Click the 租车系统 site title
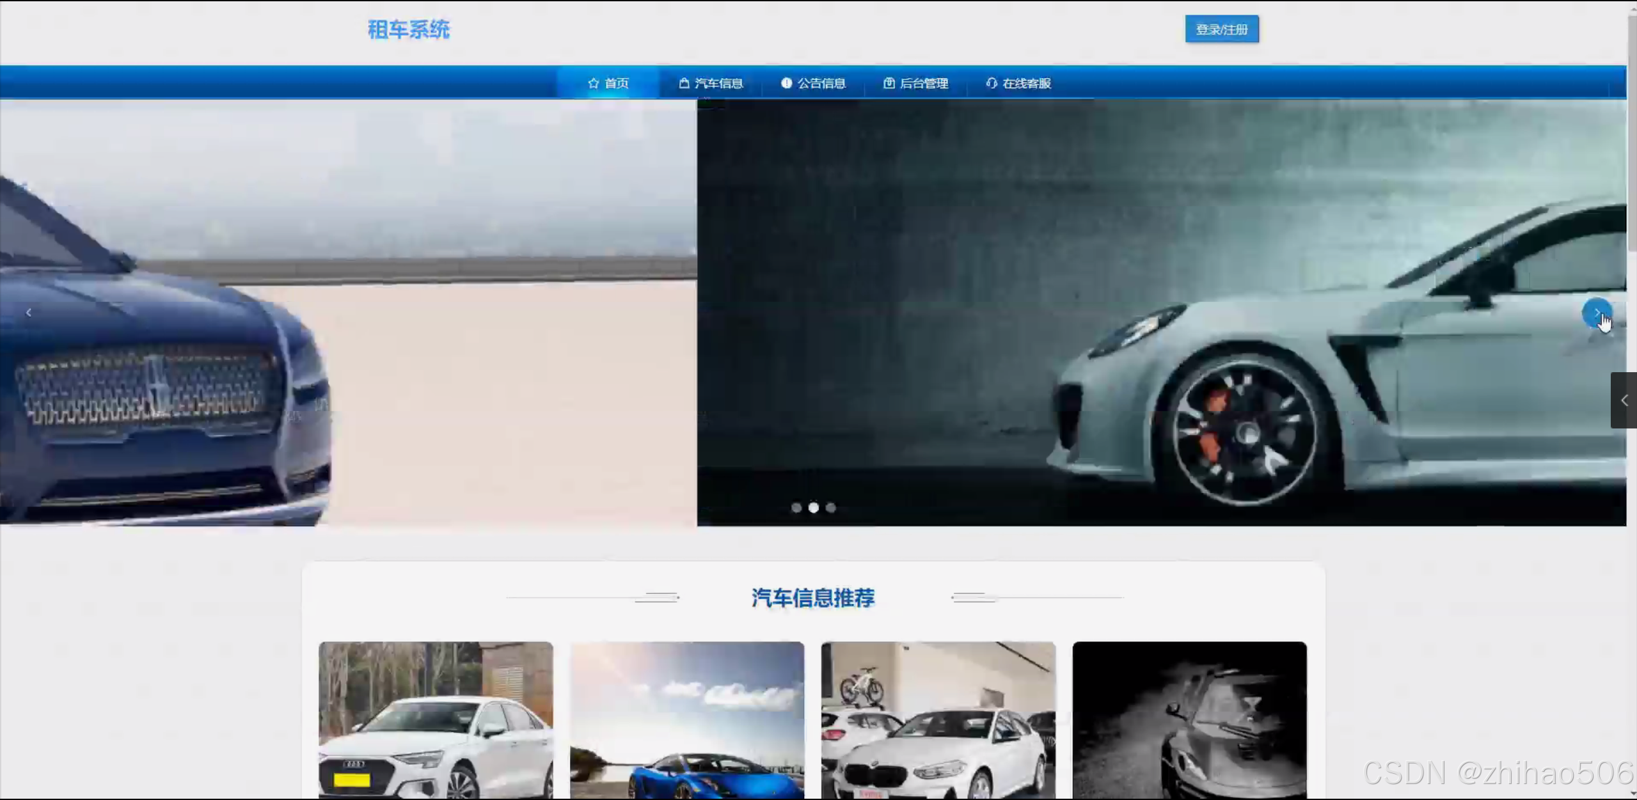Viewport: 1637px width, 800px height. 409,29
